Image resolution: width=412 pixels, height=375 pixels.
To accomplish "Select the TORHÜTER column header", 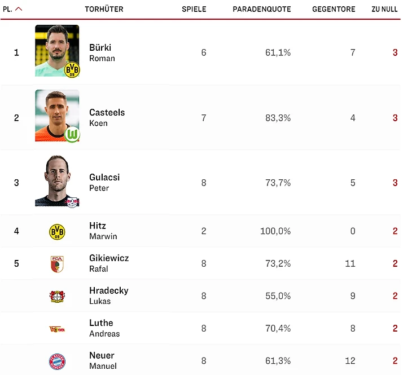I will [x=104, y=9].
